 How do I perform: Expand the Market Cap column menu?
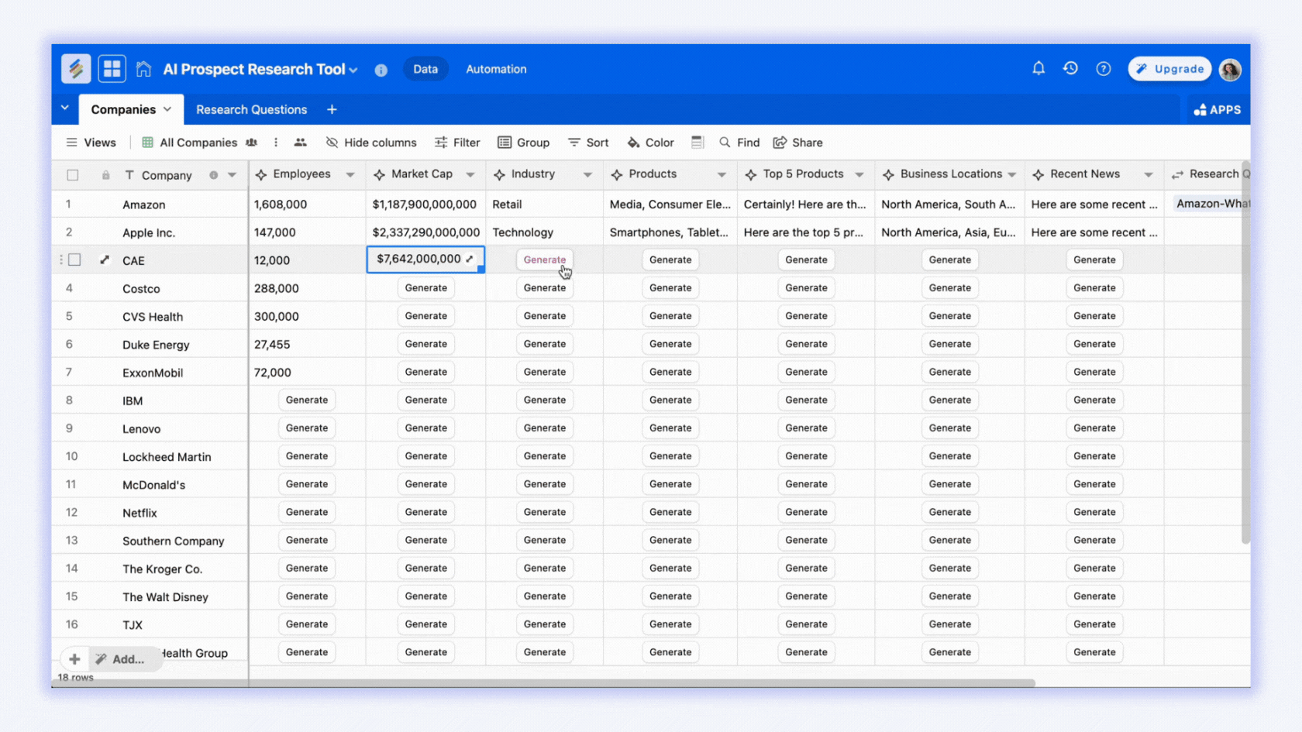(x=470, y=175)
